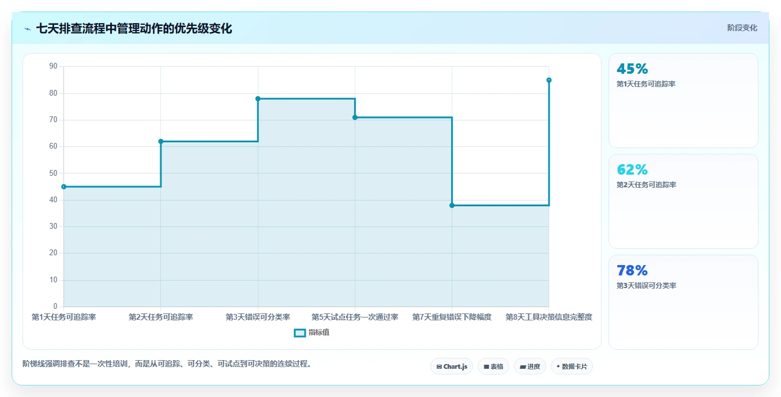This screenshot has width=781, height=397.
Task: Open the 45% data card
Action: coord(684,101)
